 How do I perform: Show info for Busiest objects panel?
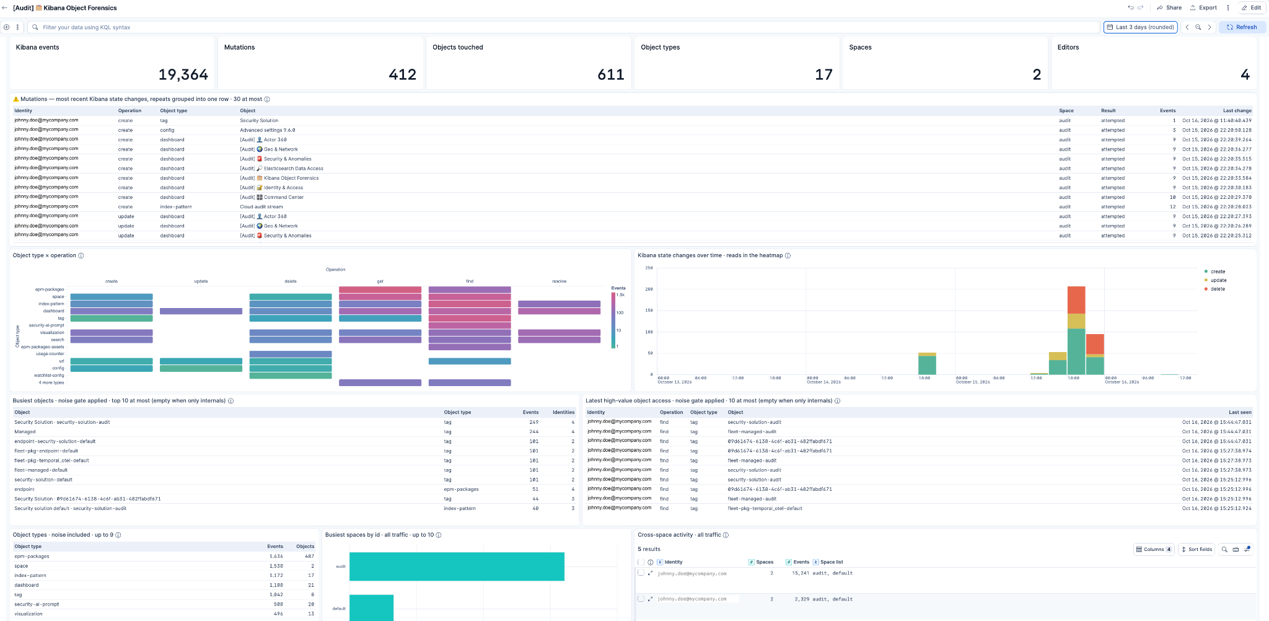pos(231,401)
